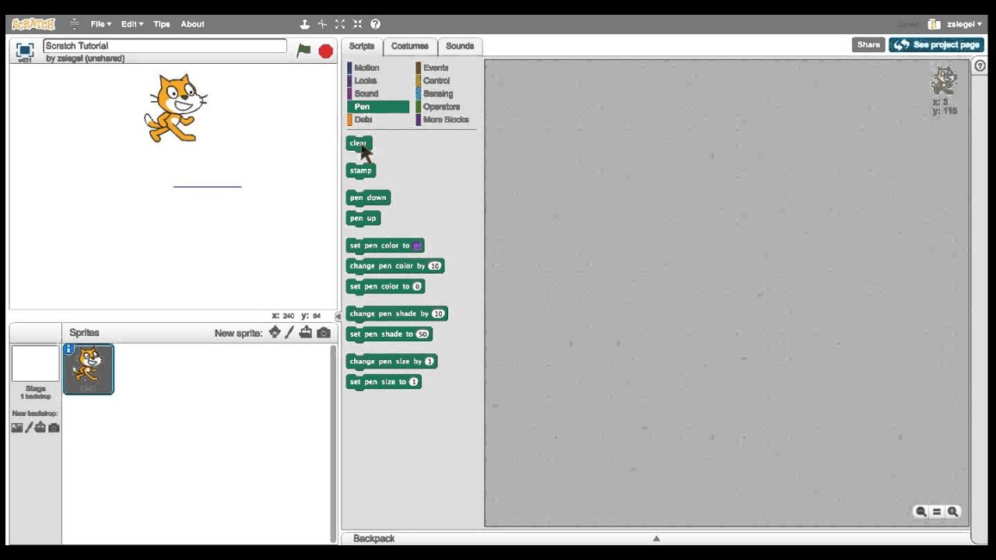The height and width of the screenshot is (560, 996).
Task: Select the Delete scissors tool
Action: 322,24
